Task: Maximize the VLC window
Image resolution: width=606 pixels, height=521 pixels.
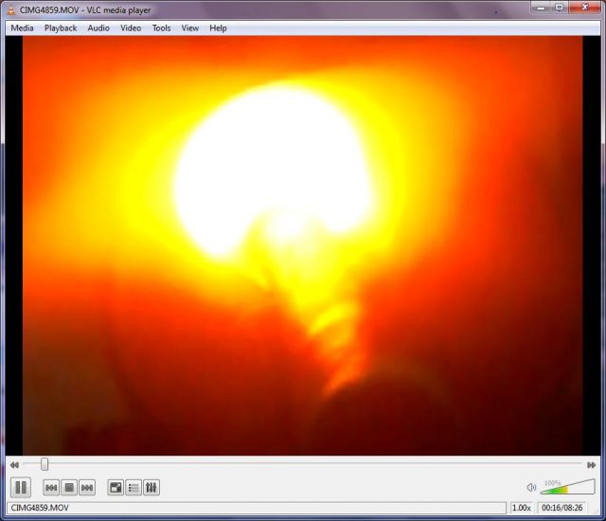Action: (559, 8)
